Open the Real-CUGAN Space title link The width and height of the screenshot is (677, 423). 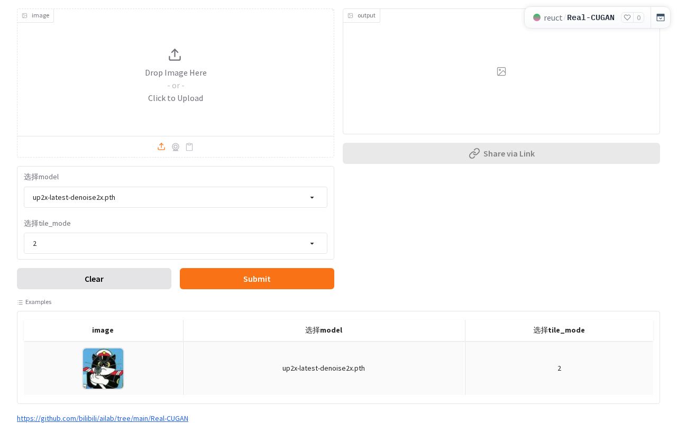coord(591,17)
